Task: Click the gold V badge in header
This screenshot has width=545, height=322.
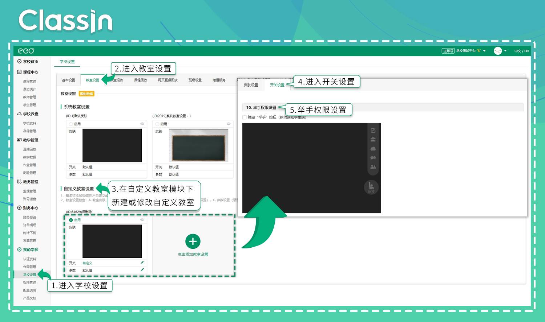Action: click(479, 51)
